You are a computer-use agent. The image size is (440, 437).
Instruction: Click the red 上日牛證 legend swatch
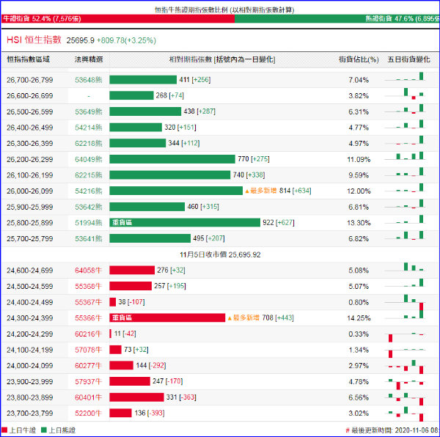pos(4,430)
